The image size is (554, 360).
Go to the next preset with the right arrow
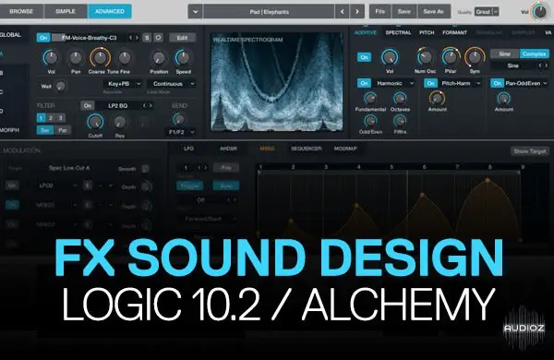[x=357, y=12]
